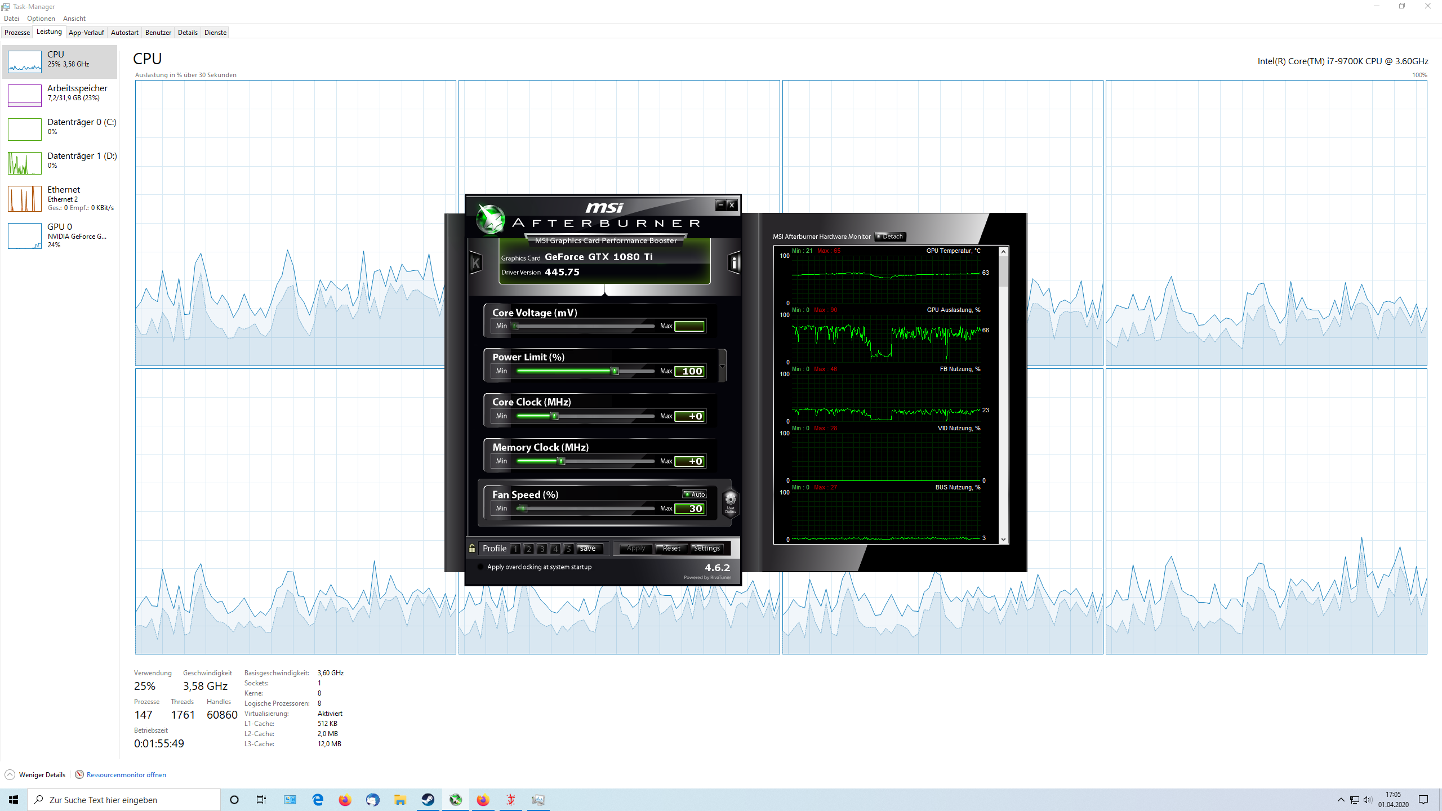Screen dimensions: 1442x811
Task: Open the volume tray icon
Action: (1368, 800)
